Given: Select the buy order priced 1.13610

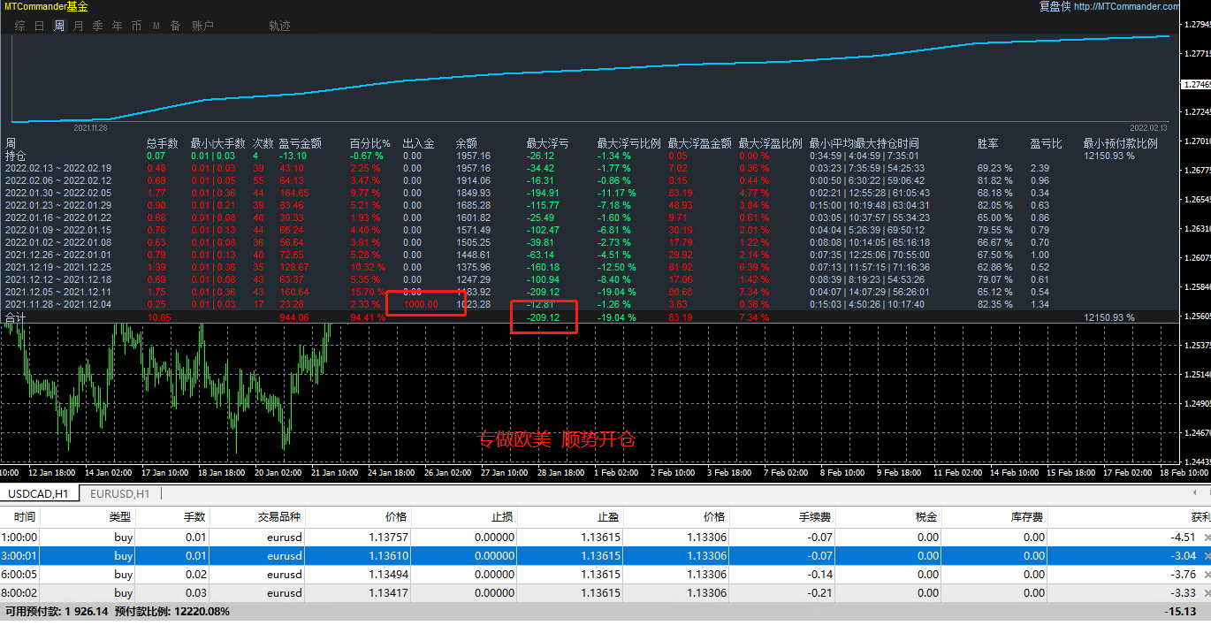Looking at the screenshot, I should coord(605,556).
